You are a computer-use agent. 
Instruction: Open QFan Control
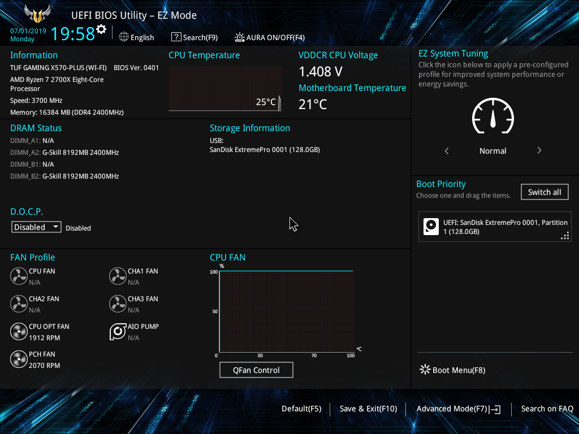pyautogui.click(x=256, y=370)
